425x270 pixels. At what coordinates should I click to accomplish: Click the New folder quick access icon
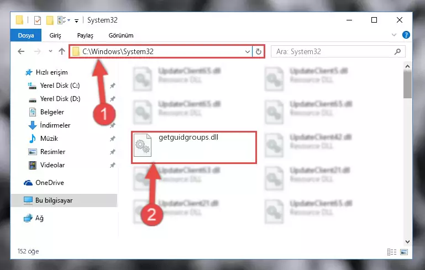click(x=50, y=20)
